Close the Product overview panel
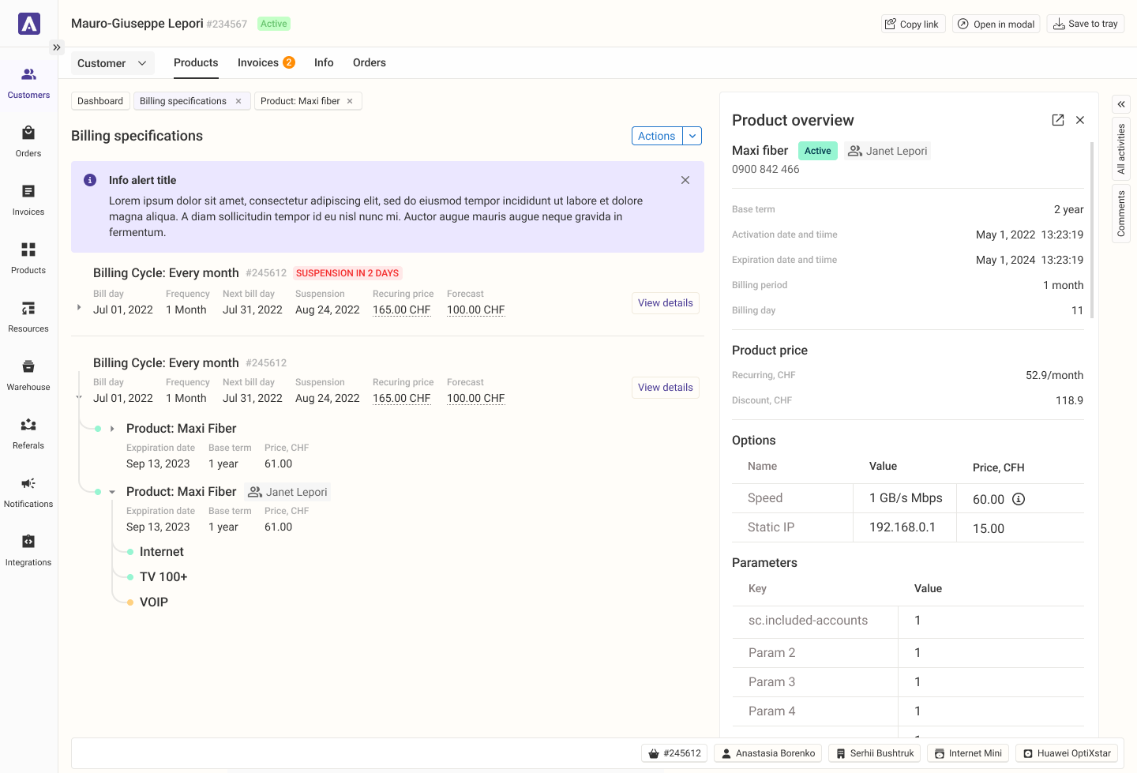 1080,120
